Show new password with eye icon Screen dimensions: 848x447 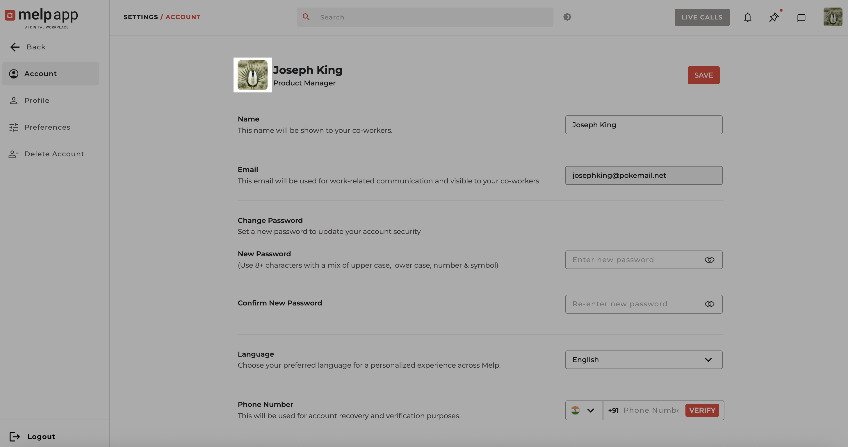(709, 260)
